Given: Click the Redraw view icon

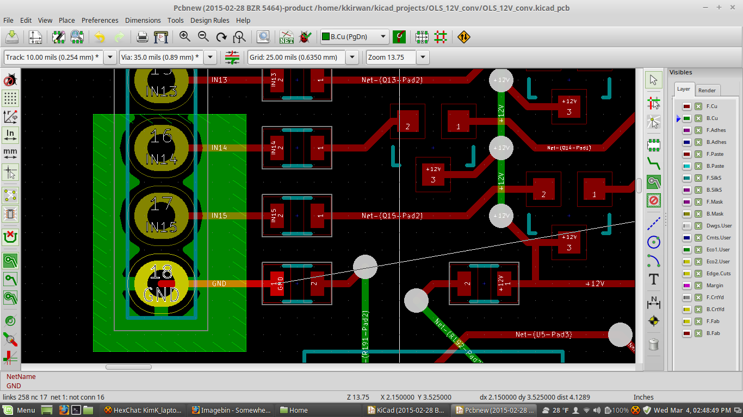Looking at the screenshot, I should pyautogui.click(x=221, y=37).
